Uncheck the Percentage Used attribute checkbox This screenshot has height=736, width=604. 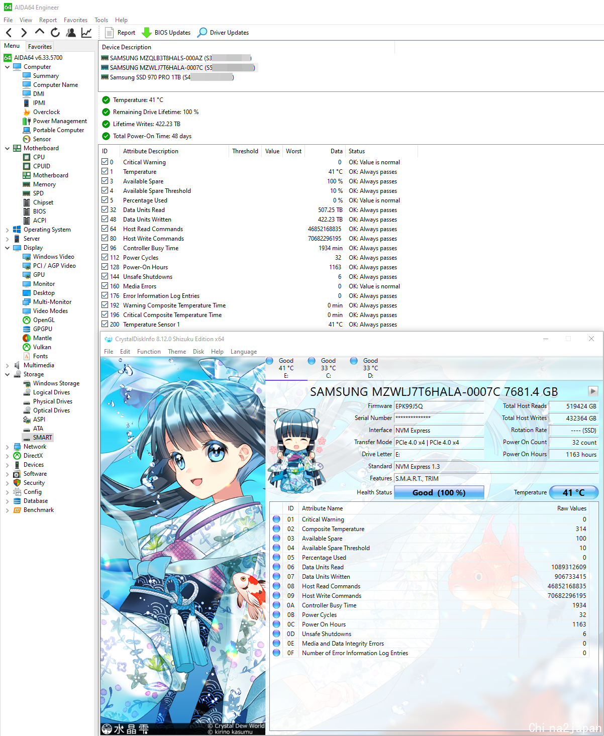(105, 200)
